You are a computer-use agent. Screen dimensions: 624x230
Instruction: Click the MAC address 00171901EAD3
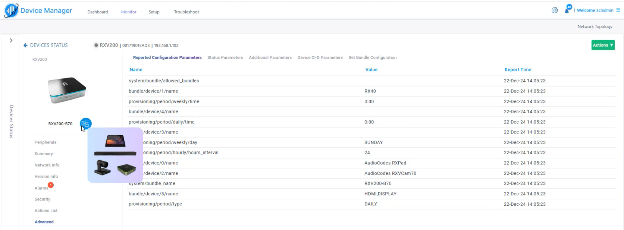(136, 45)
